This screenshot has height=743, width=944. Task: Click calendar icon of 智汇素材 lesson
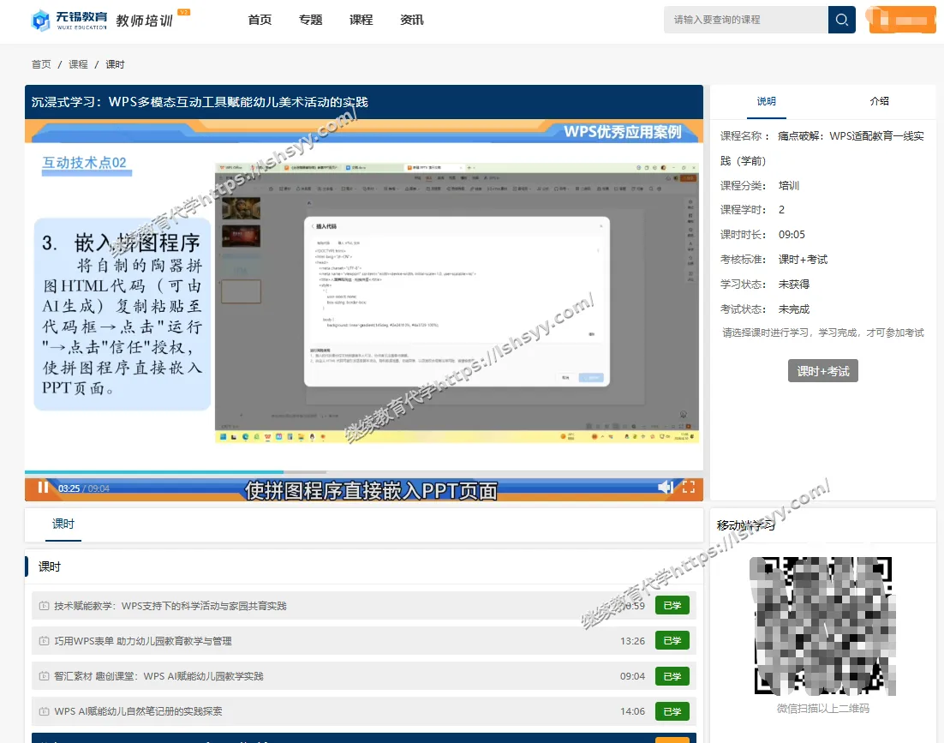(44, 676)
